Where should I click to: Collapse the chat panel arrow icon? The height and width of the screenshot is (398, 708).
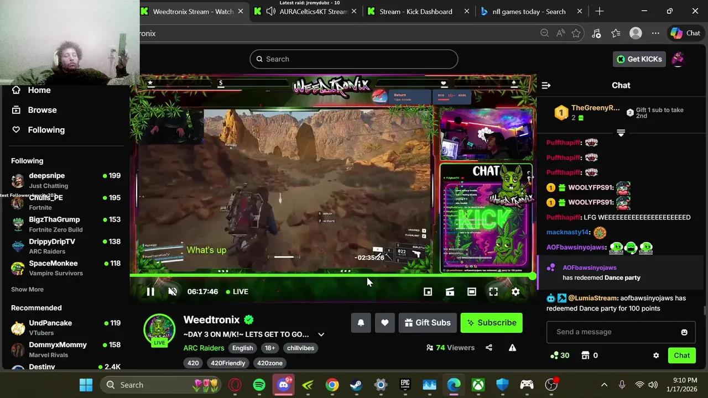click(546, 85)
